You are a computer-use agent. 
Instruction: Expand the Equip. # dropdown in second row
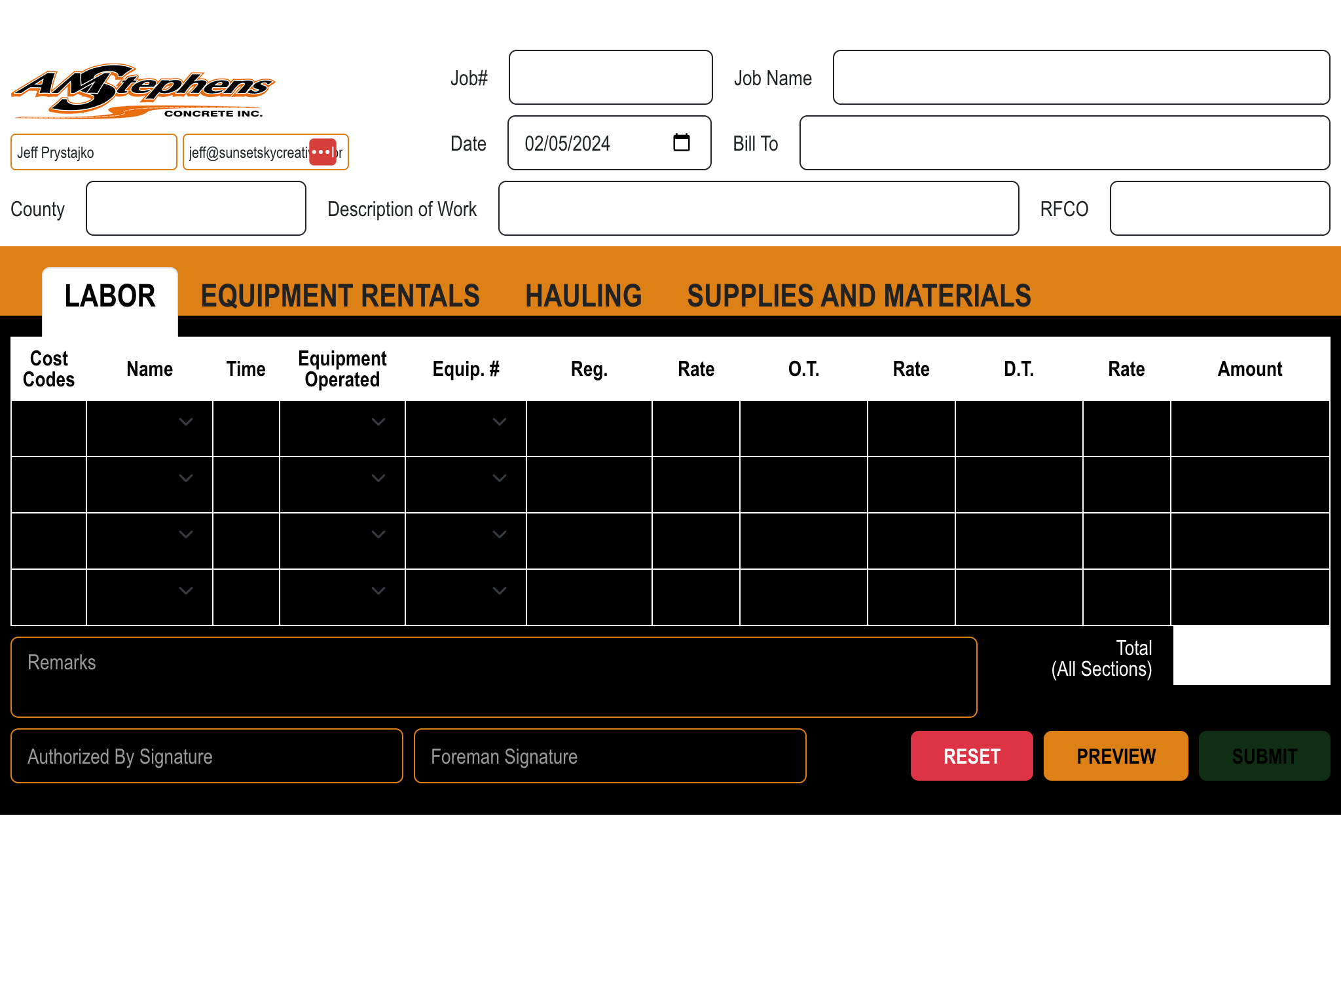pos(500,479)
